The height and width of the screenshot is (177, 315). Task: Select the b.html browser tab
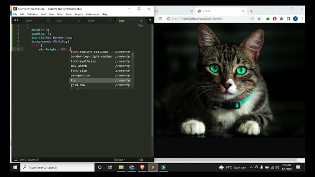tap(220, 11)
